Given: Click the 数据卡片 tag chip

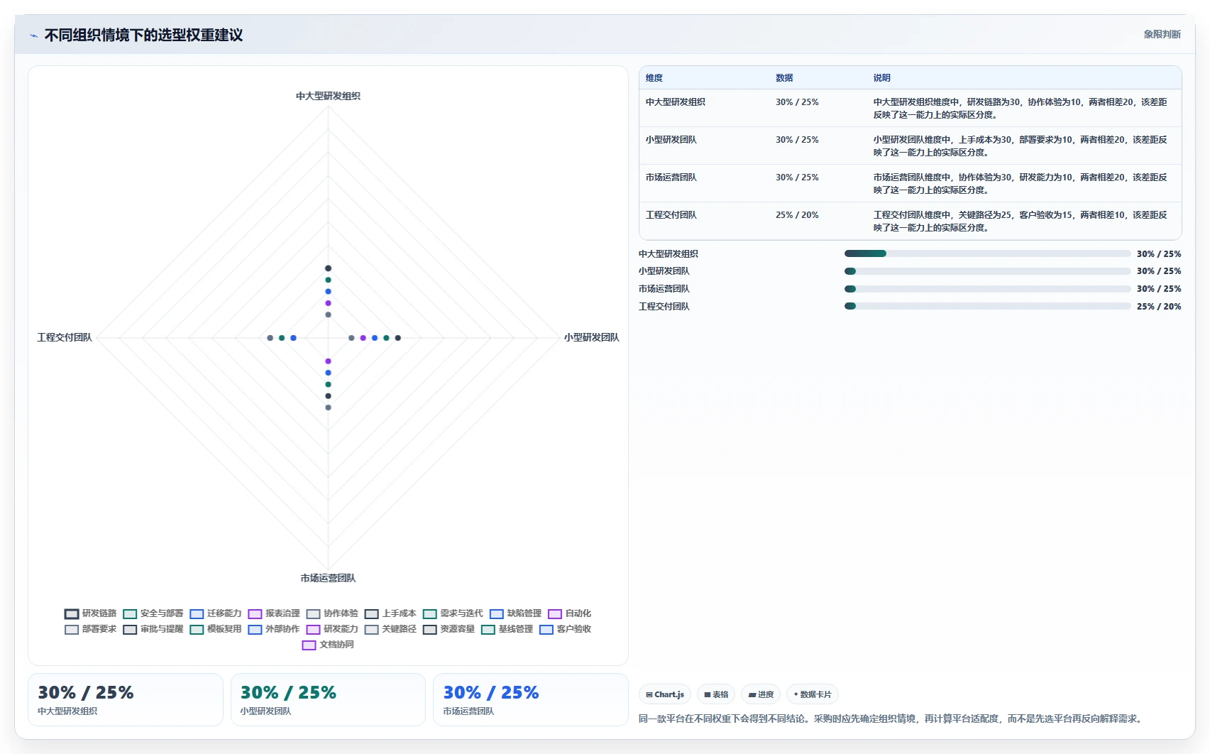Looking at the screenshot, I should [813, 694].
